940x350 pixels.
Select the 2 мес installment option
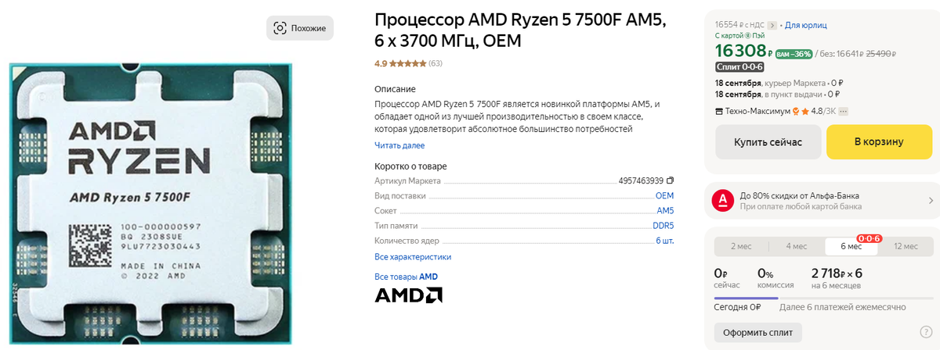click(741, 246)
